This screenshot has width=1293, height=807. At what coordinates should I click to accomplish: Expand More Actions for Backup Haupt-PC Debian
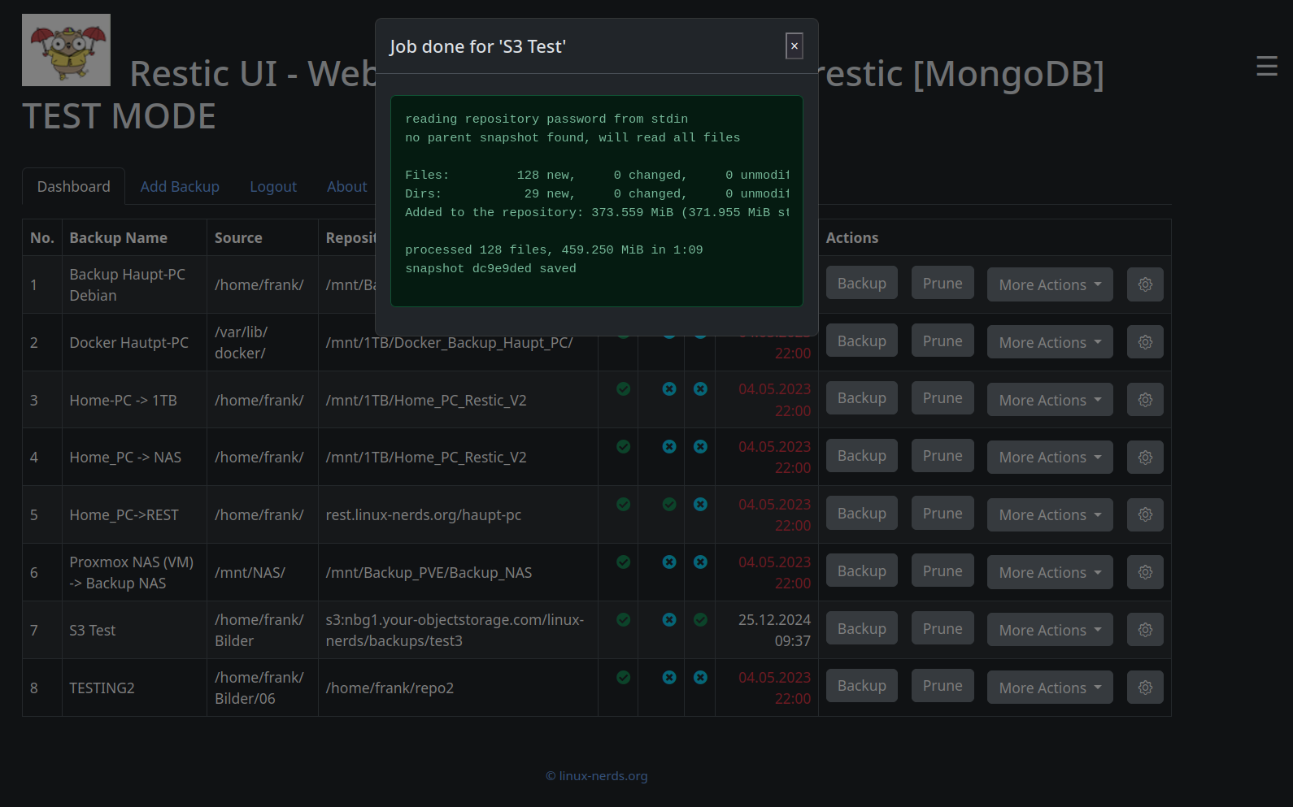point(1050,285)
